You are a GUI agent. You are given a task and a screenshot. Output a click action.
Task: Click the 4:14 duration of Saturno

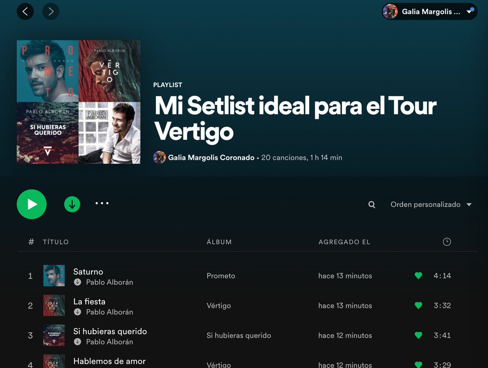(x=442, y=276)
